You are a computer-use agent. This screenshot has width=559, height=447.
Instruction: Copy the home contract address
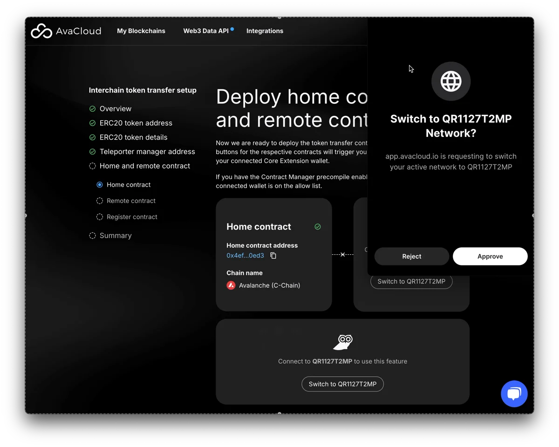point(273,256)
